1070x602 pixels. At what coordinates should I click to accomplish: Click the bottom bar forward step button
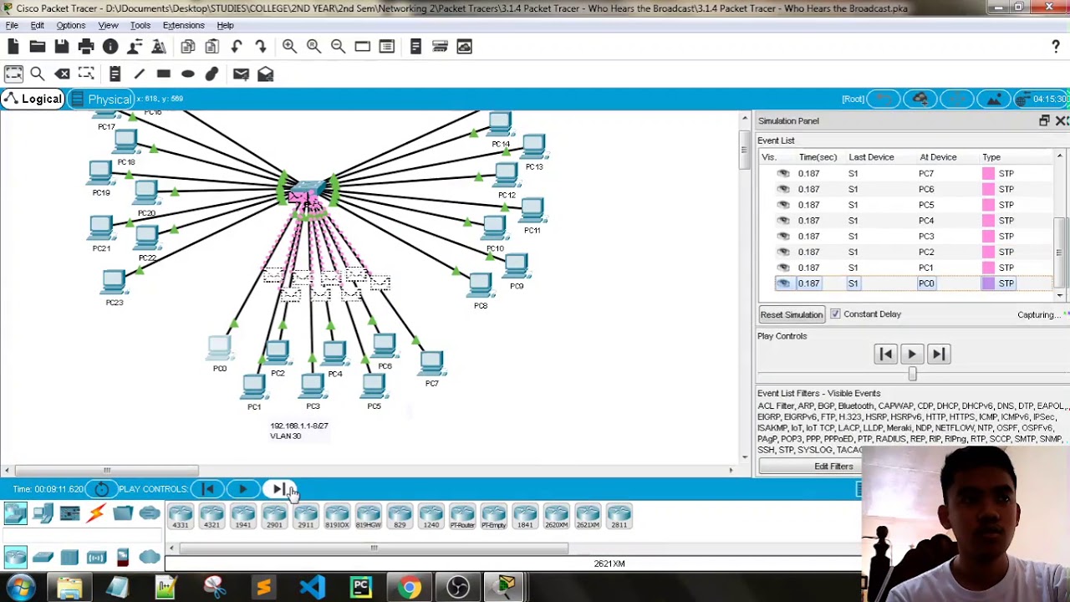pyautogui.click(x=278, y=489)
